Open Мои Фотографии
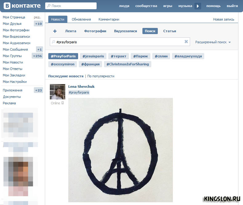The height and width of the screenshot is (205, 243). tap(16, 30)
